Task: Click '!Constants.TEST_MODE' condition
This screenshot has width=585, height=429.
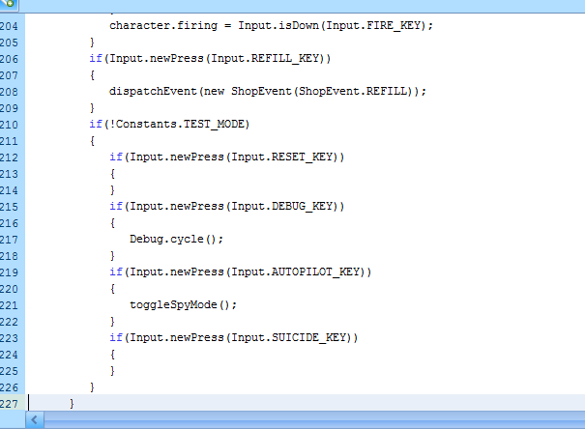Action: [177, 124]
